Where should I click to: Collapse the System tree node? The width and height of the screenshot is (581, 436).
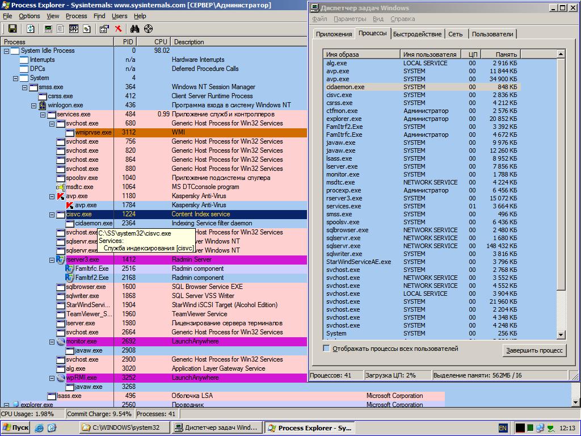point(15,78)
